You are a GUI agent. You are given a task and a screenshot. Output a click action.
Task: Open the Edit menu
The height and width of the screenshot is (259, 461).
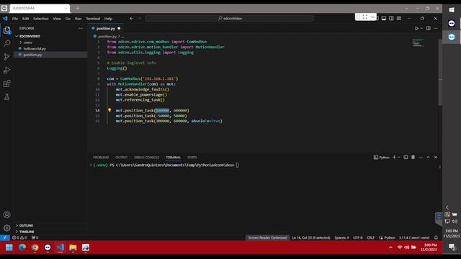(x=26, y=19)
